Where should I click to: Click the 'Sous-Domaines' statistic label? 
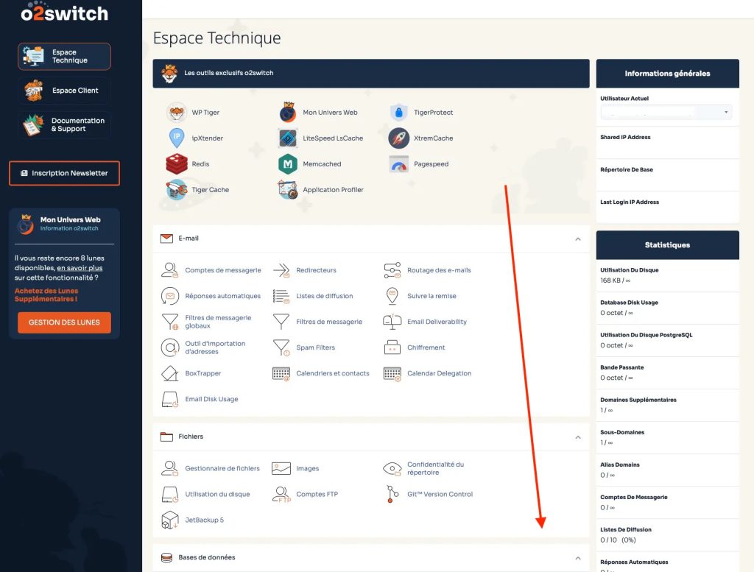(x=622, y=432)
